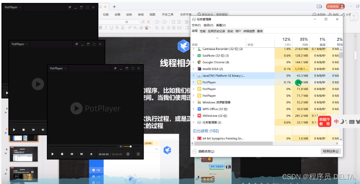Sort processes by the CPU column header

[283, 42]
